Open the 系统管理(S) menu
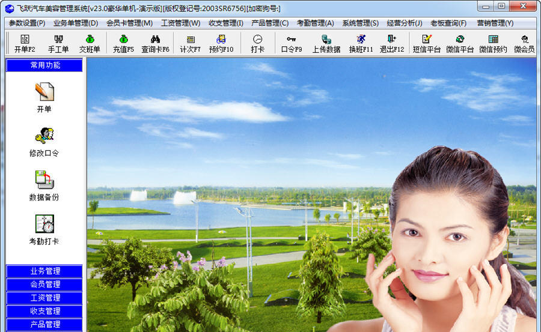 pyautogui.click(x=360, y=23)
